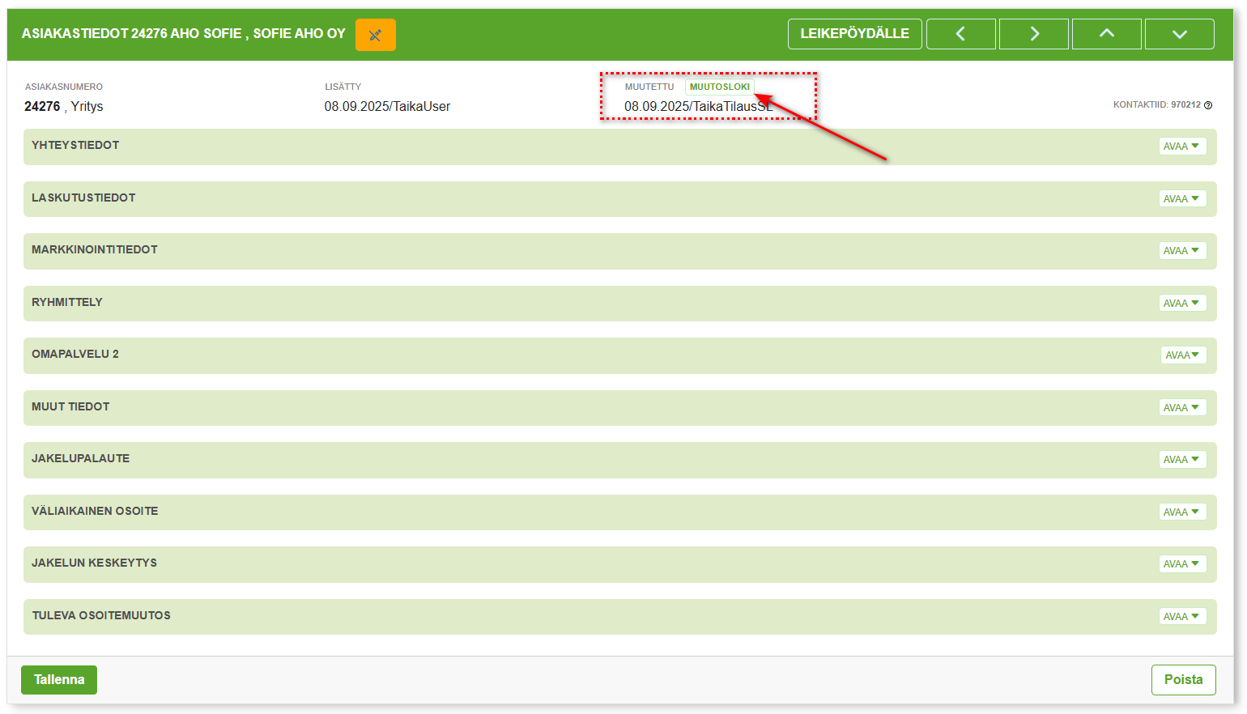
Task: Click the Leikepöydälle button
Action: 854,34
